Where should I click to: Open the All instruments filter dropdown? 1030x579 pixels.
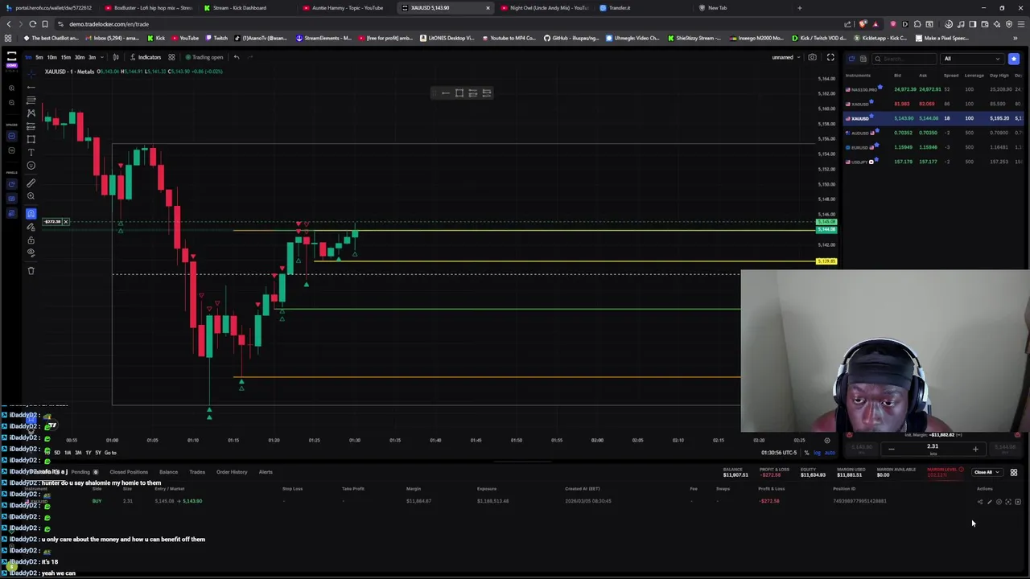point(972,59)
